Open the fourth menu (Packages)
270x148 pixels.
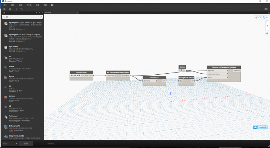pyautogui.click(x=29, y=5)
